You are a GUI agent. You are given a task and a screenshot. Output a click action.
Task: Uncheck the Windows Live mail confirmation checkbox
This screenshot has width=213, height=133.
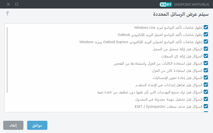[206, 27]
